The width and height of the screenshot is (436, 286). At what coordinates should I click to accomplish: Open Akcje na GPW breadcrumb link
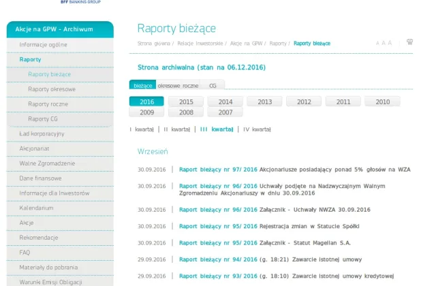246,44
